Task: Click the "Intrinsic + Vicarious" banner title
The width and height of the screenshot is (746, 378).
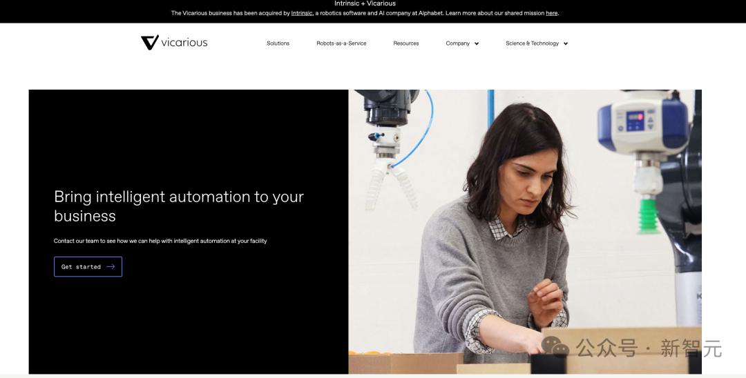Action: 365,4
